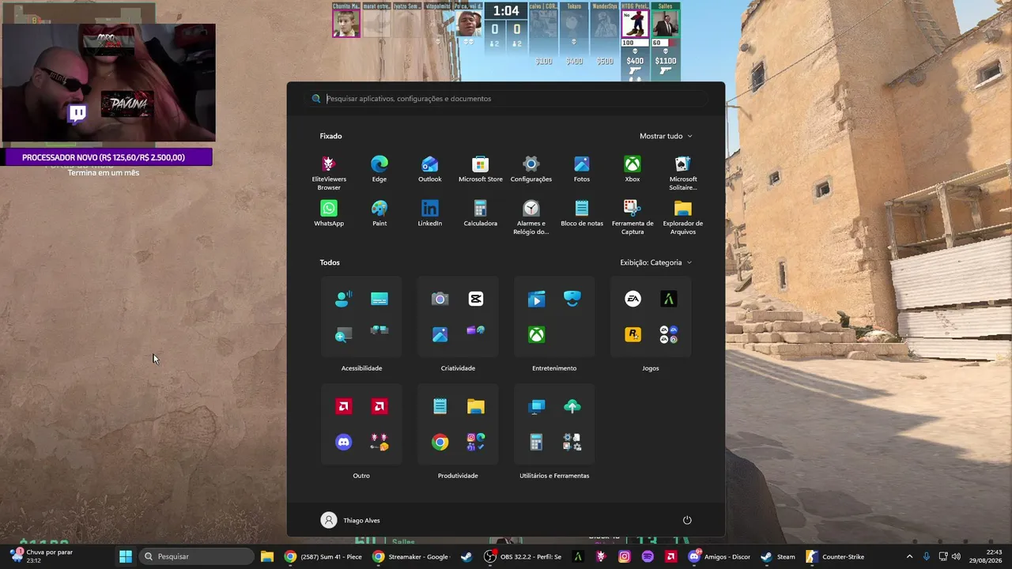This screenshot has width=1012, height=569.
Task: Open AMD Software from the taskbar
Action: (670, 556)
